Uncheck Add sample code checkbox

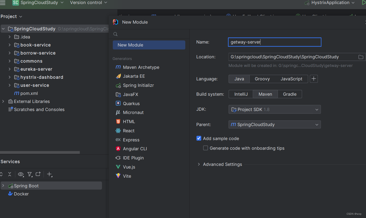point(199,138)
